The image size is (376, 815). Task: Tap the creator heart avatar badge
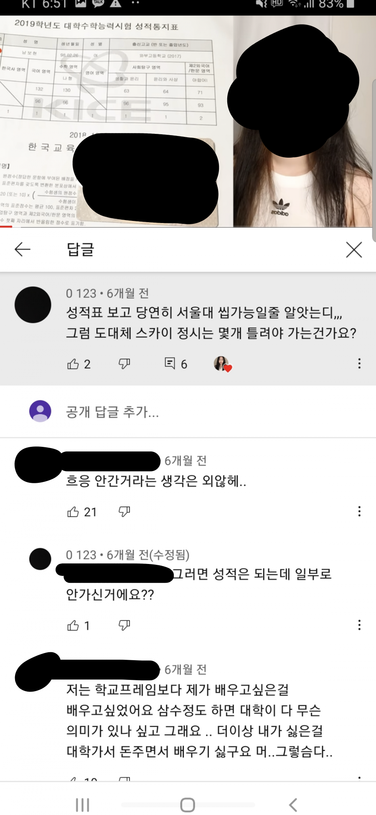pos(222,364)
